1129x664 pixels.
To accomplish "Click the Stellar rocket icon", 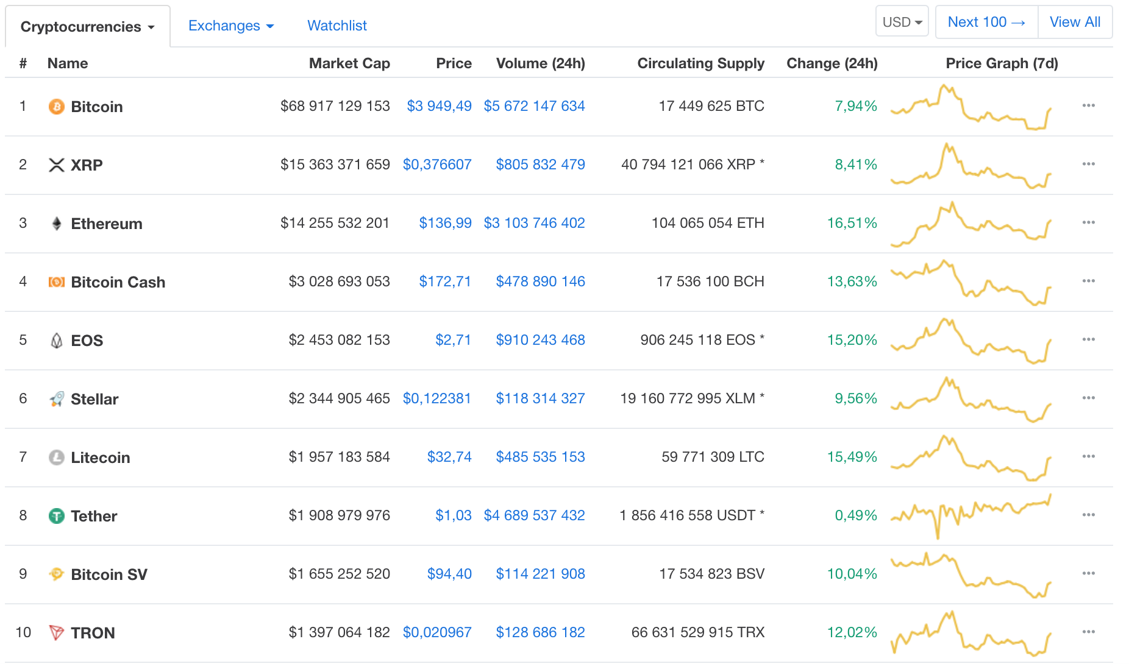I will pyautogui.click(x=56, y=399).
